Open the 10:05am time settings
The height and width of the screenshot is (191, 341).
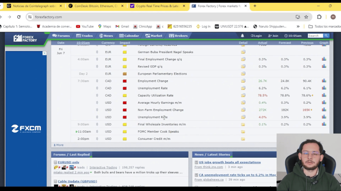pyautogui.click(x=293, y=36)
